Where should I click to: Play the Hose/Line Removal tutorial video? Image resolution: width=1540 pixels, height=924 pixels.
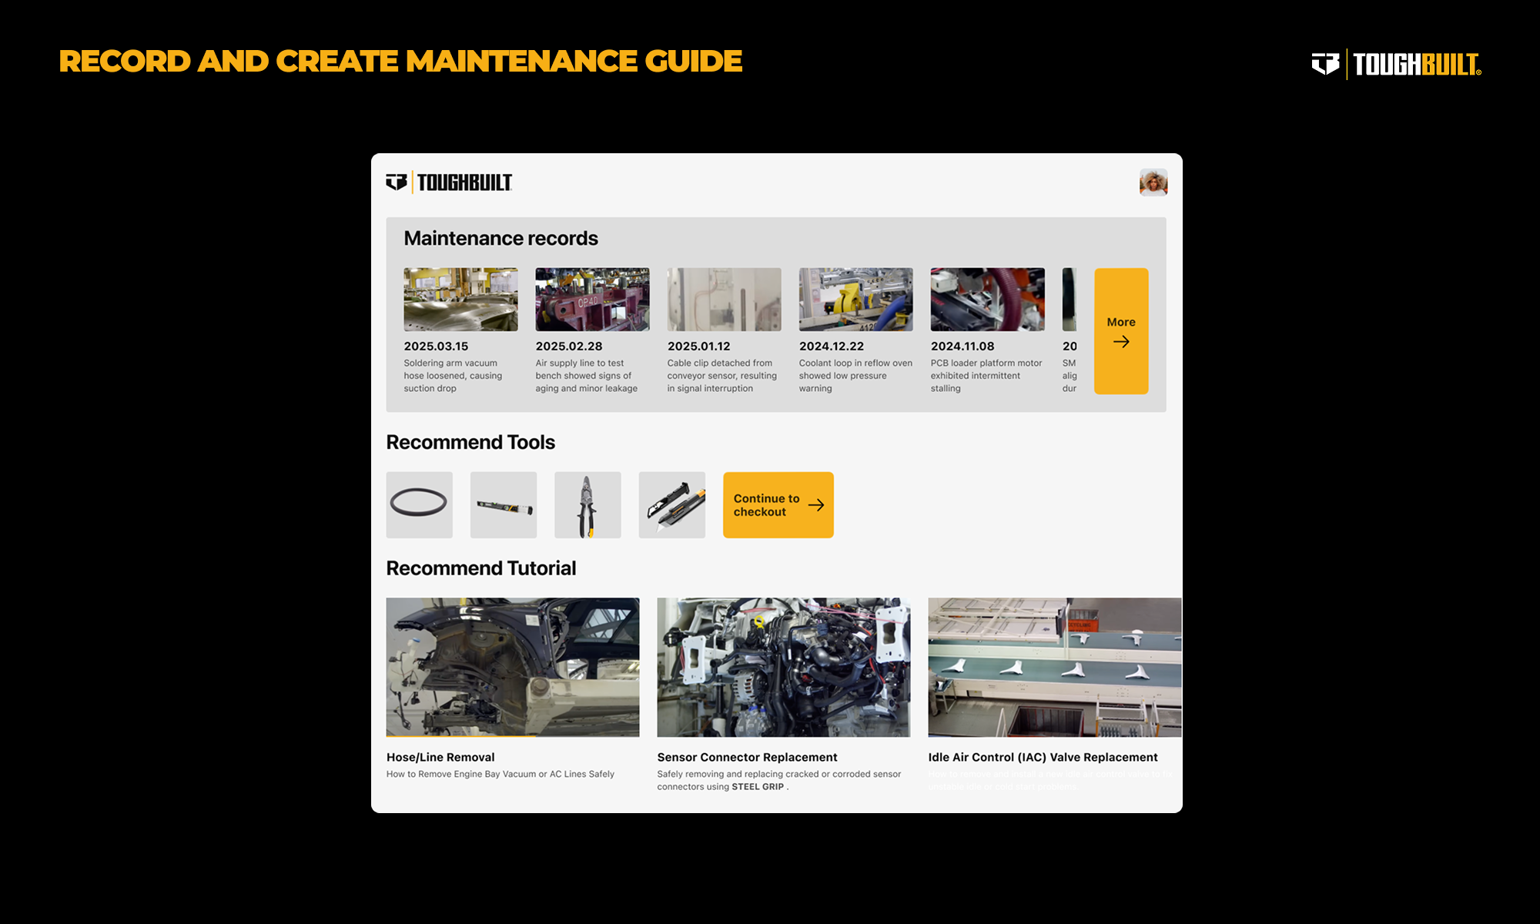[x=512, y=667]
